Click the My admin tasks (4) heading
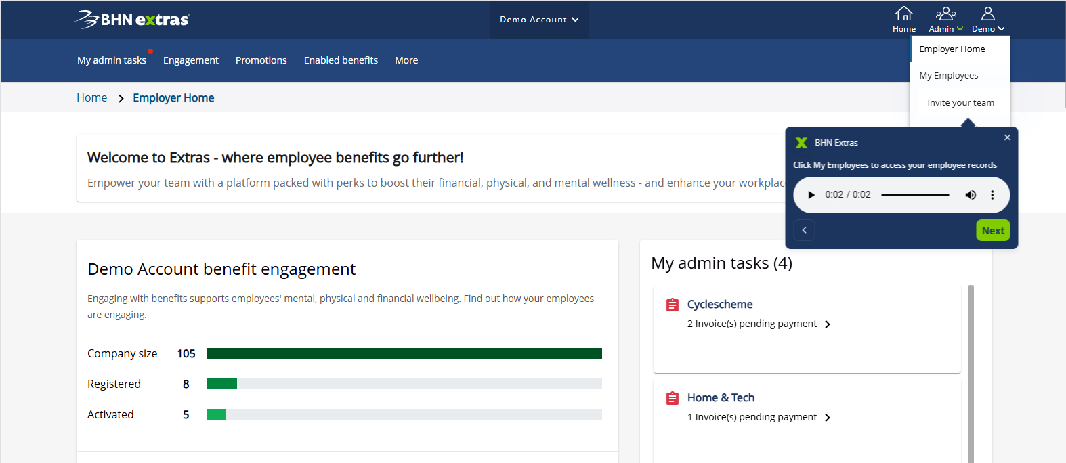This screenshot has height=463, width=1066. pyautogui.click(x=721, y=263)
